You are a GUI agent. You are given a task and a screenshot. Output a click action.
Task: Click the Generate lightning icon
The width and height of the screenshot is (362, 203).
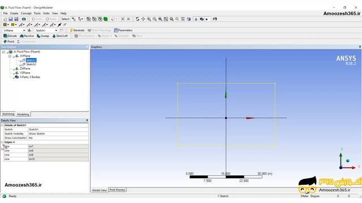pyautogui.click(x=71, y=30)
